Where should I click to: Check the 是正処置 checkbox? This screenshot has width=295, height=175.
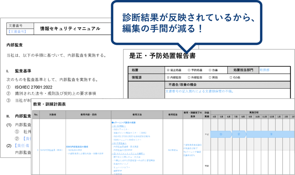168,70
